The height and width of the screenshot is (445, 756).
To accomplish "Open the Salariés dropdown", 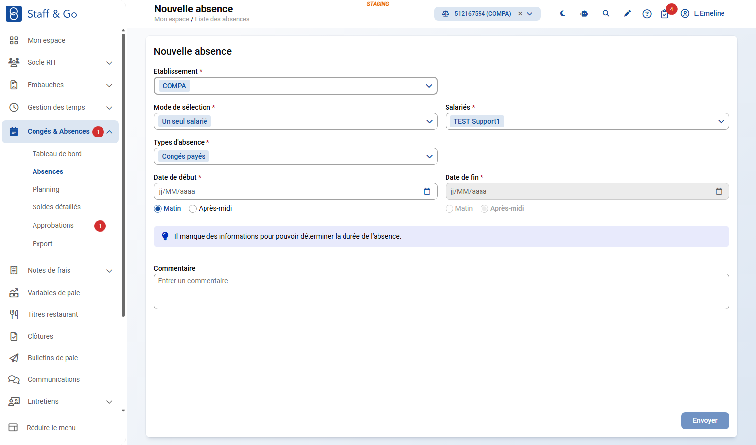I will pos(587,121).
